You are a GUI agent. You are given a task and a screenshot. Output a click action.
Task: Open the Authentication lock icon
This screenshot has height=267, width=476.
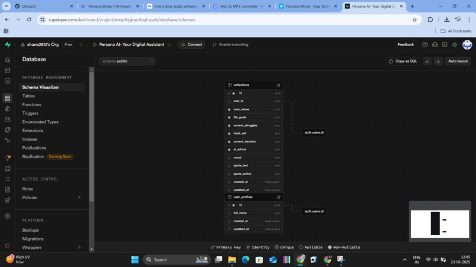pos(8,109)
